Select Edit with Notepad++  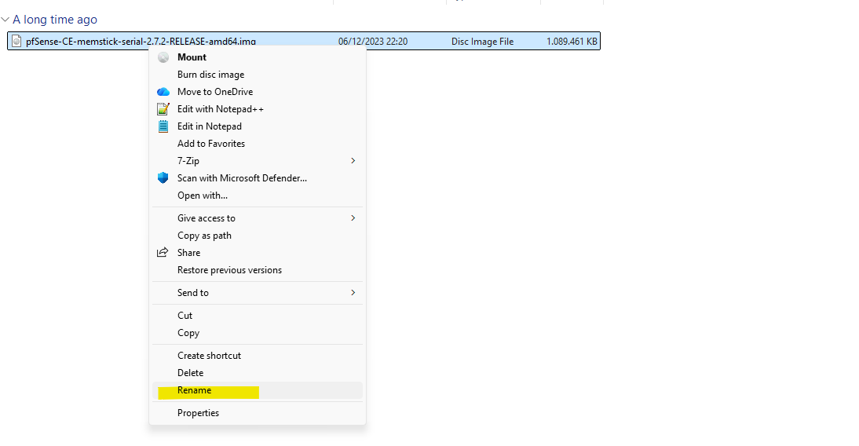(258, 109)
